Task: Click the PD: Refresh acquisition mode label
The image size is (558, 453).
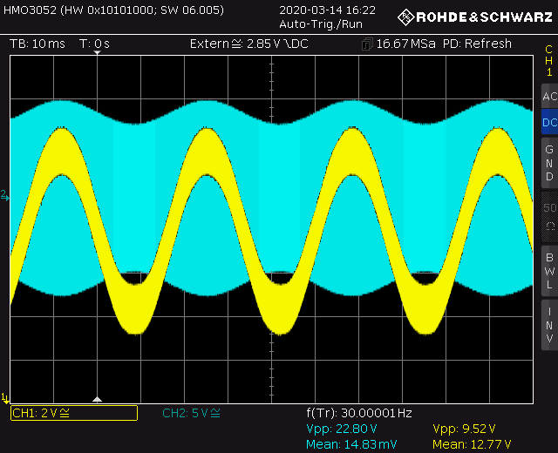Action: pos(477,44)
